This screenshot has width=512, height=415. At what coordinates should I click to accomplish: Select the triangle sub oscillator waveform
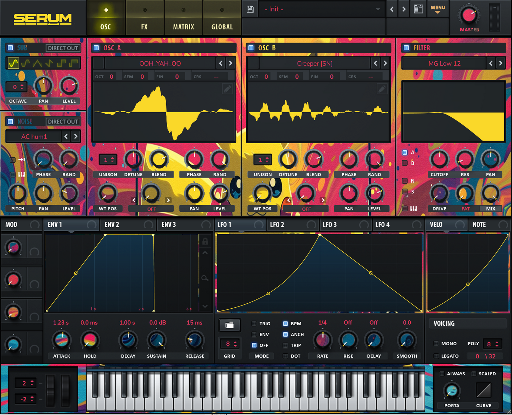point(37,63)
